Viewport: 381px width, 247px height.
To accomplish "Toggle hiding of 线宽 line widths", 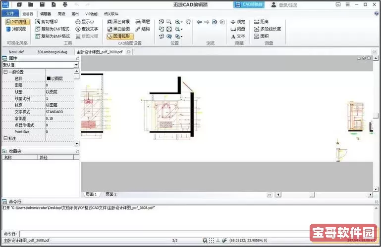I will click(238, 22).
